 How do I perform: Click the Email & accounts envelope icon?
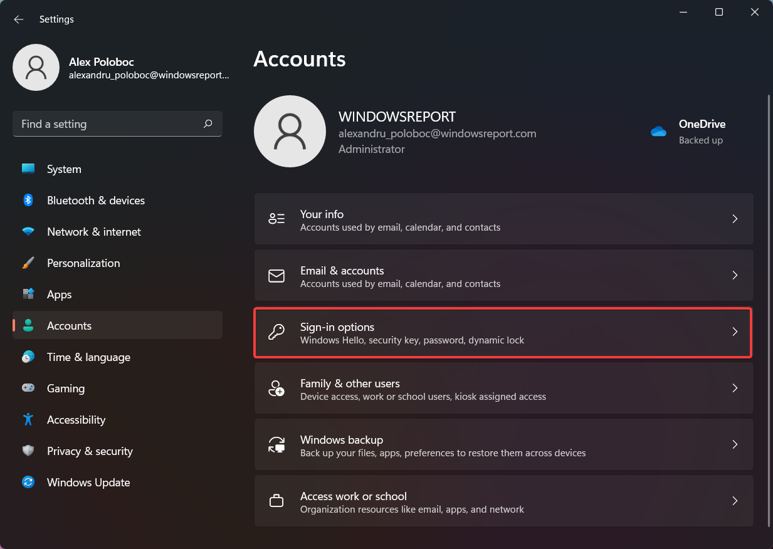tap(276, 275)
